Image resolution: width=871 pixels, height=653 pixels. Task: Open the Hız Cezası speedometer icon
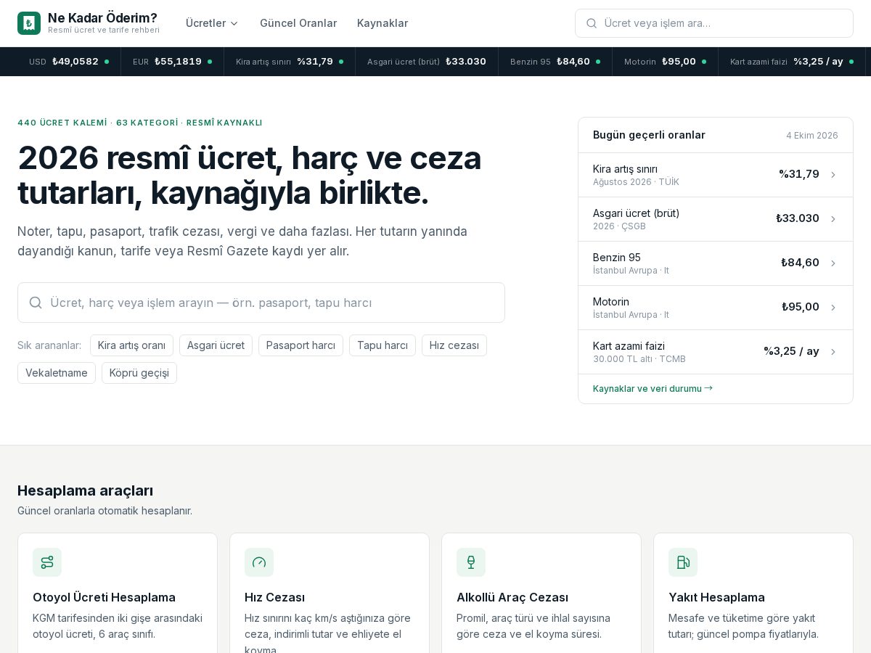point(259,562)
